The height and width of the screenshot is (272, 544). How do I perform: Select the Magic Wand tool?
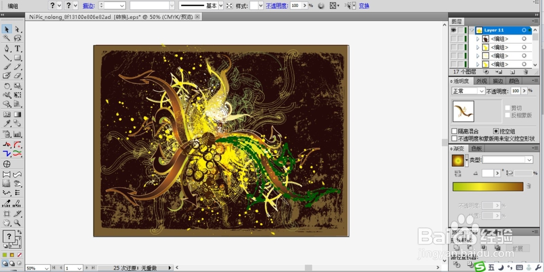point(7,38)
